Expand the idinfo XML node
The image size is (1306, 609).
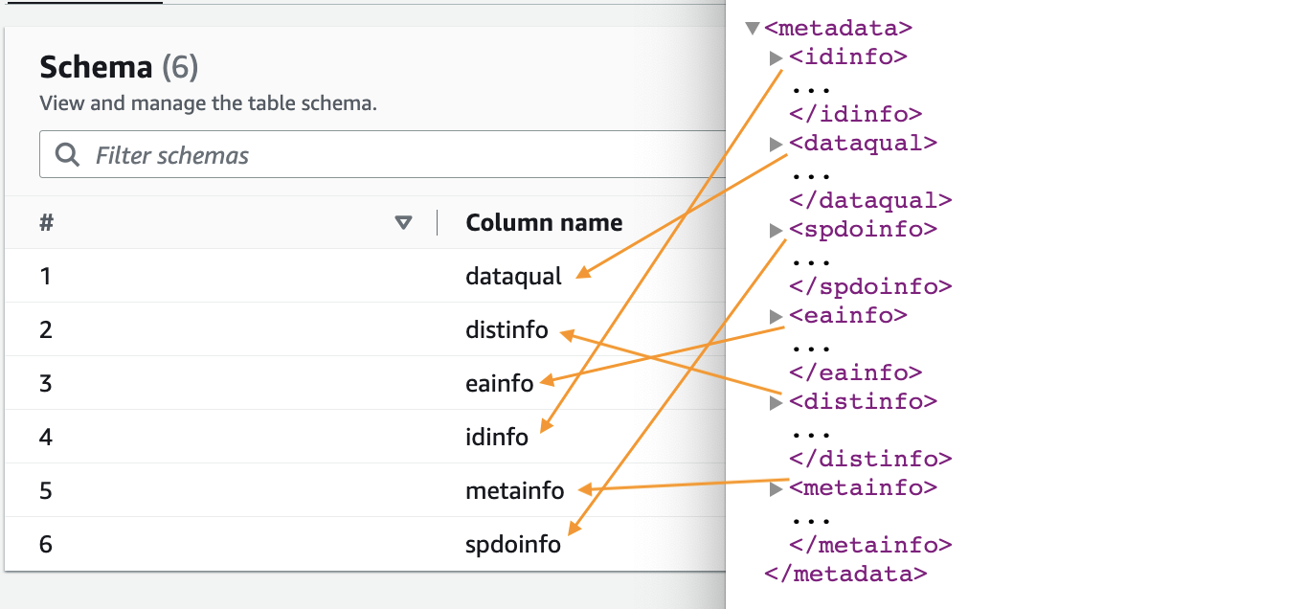[777, 58]
